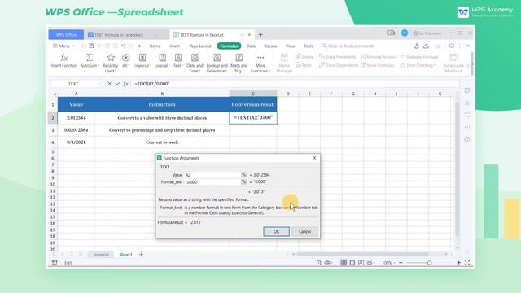Click Cancel in Function Arguments dialog

304,231
